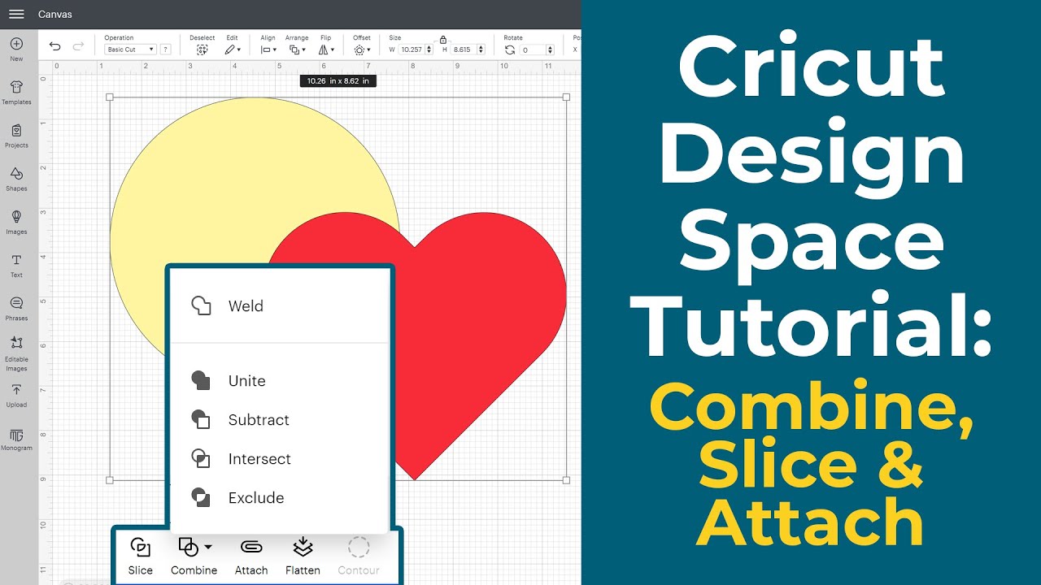Click the width value field

[412, 50]
